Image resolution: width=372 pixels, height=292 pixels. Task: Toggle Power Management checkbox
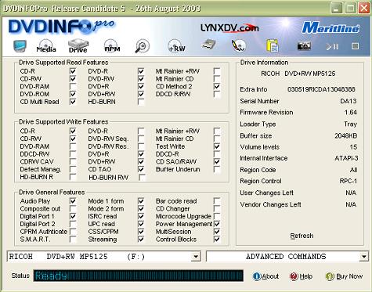[x=217, y=224]
